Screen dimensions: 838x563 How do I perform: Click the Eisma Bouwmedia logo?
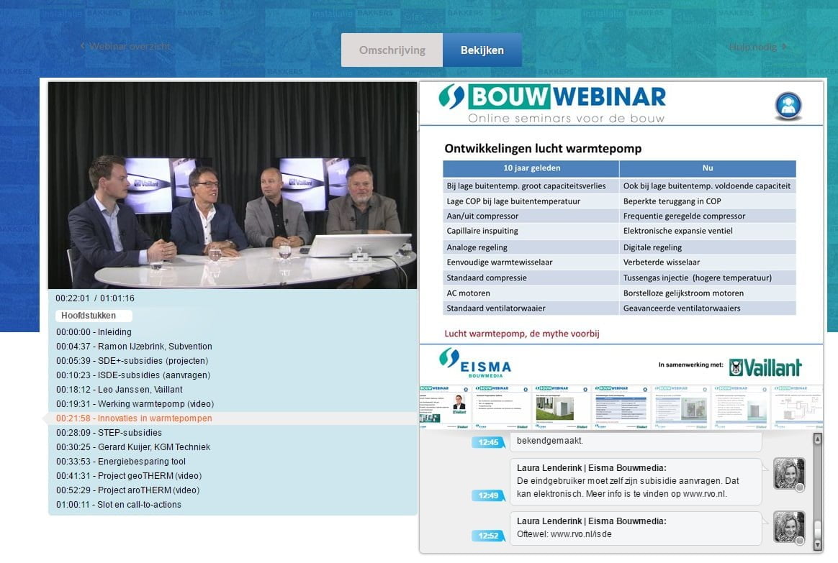tap(475, 363)
